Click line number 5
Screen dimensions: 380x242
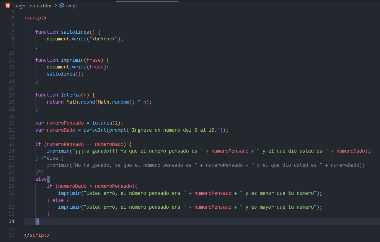13,18
